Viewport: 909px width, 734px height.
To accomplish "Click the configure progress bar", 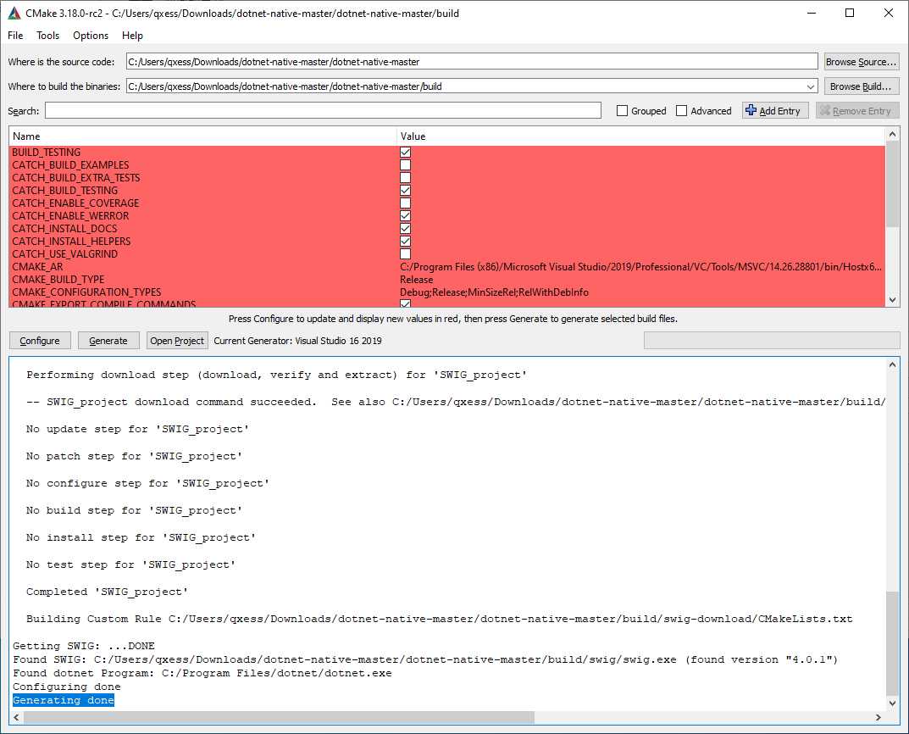I will (x=772, y=341).
